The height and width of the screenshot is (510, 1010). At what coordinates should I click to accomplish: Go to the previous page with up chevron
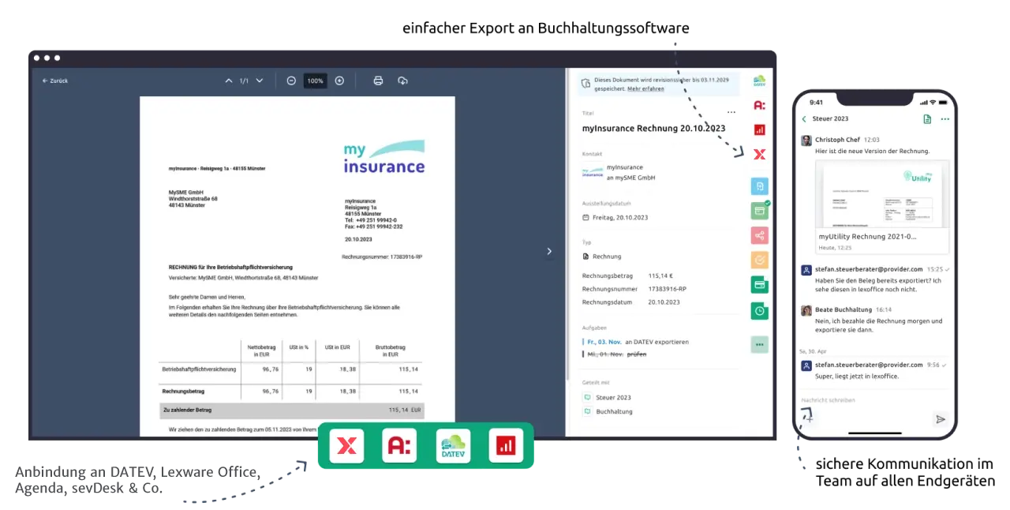coord(229,81)
